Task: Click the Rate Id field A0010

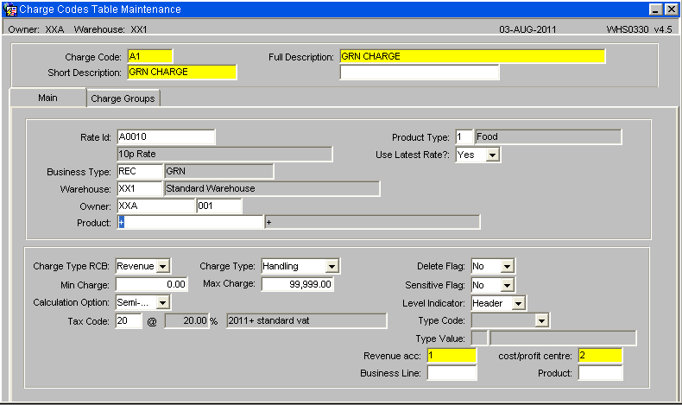Action: pos(166,137)
